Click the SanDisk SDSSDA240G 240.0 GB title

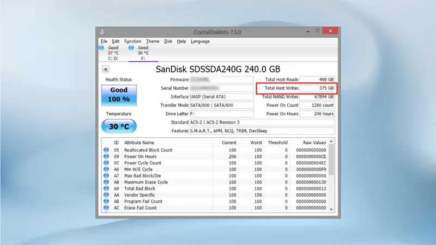[218, 69]
